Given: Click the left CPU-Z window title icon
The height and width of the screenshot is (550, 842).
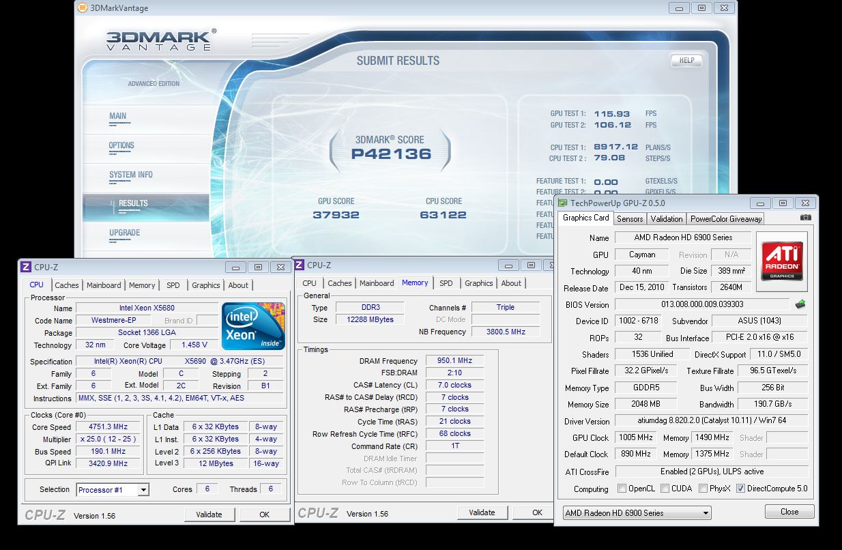Looking at the screenshot, I should pyautogui.click(x=26, y=267).
